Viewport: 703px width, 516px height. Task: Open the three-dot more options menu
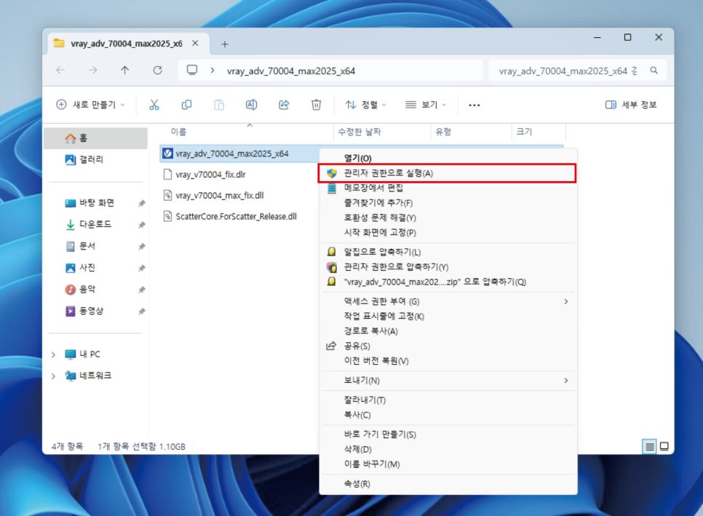tap(474, 105)
